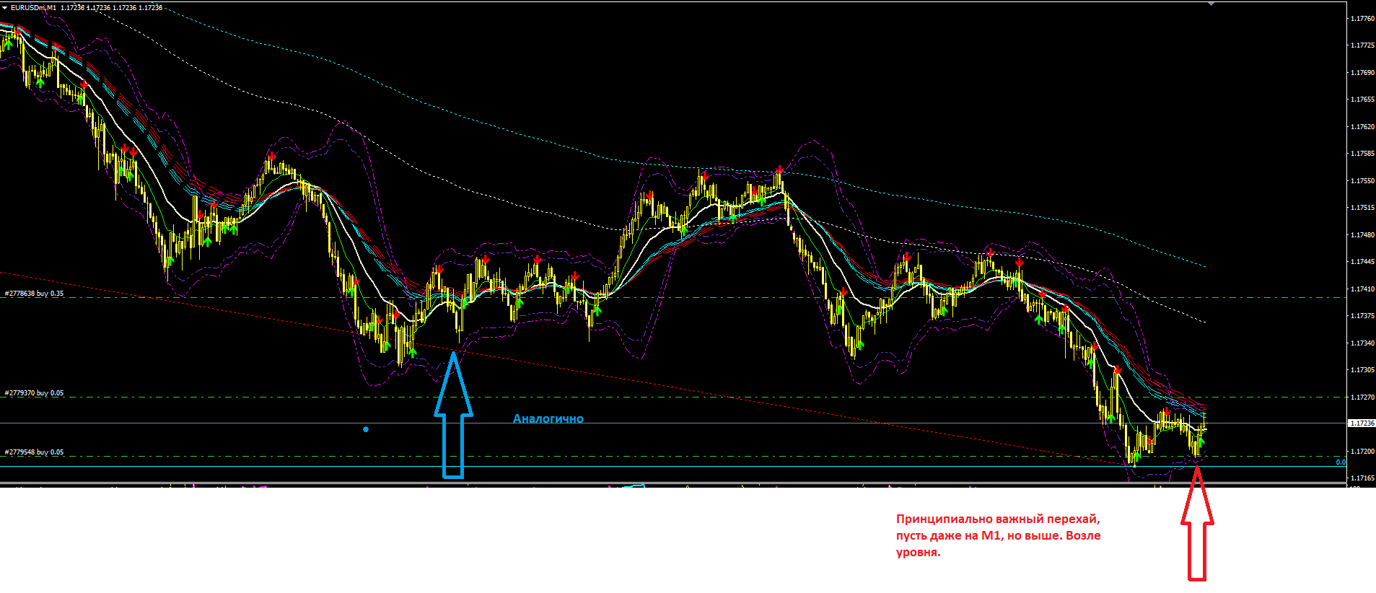Click price scale value 1.17655

pyautogui.click(x=1362, y=100)
